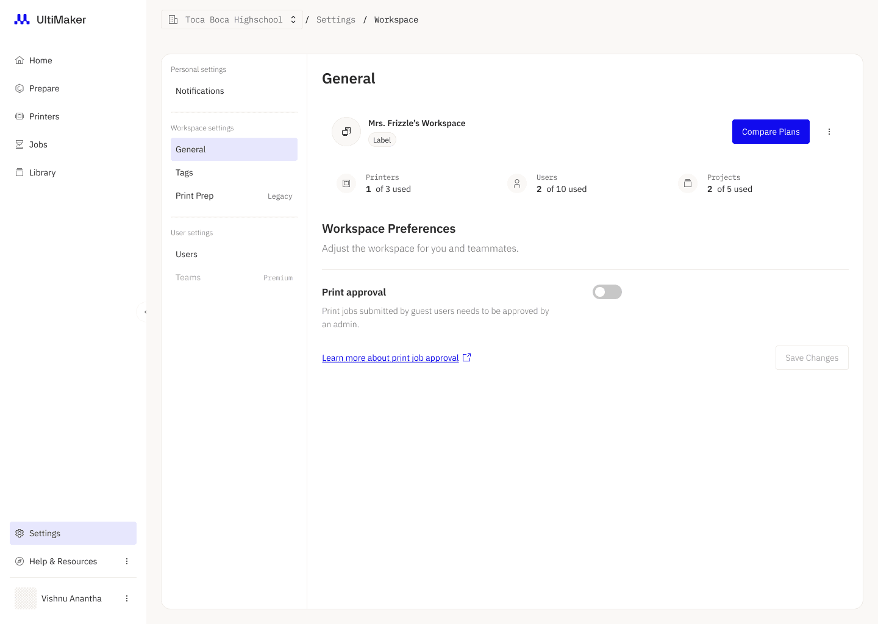
Task: Enable the Print approval toggle
Action: pyautogui.click(x=607, y=292)
